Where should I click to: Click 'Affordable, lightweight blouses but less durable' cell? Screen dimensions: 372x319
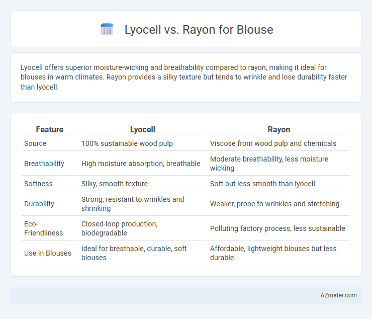click(x=273, y=253)
